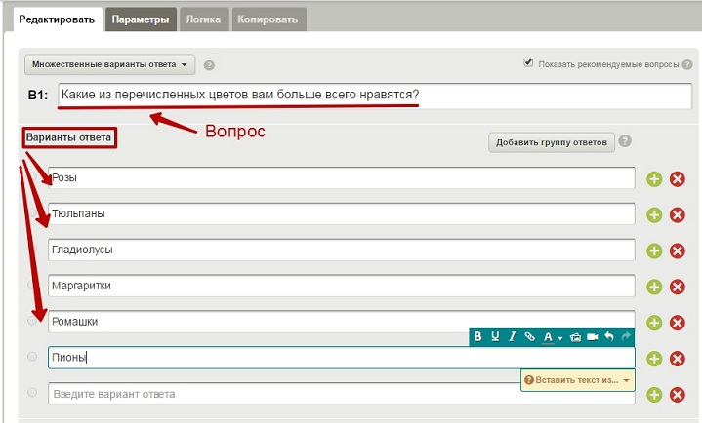The height and width of the screenshot is (423, 702).
Task: Insert a hyperlink using the link icon
Action: [529, 337]
